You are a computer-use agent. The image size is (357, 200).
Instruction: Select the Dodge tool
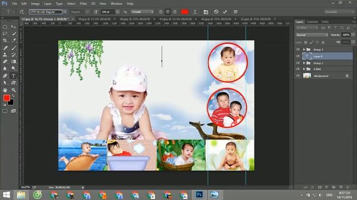(13, 68)
